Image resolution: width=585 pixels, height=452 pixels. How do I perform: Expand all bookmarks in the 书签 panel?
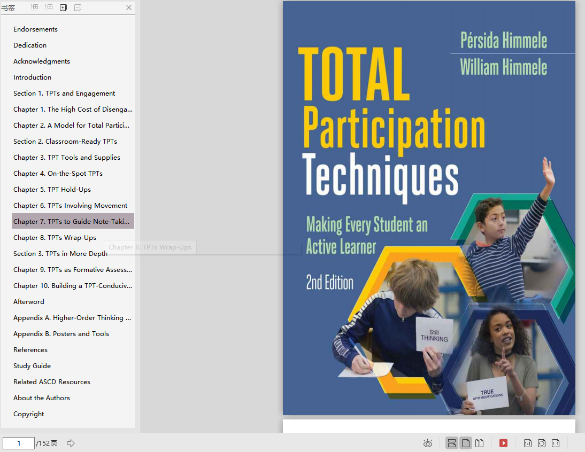(34, 7)
